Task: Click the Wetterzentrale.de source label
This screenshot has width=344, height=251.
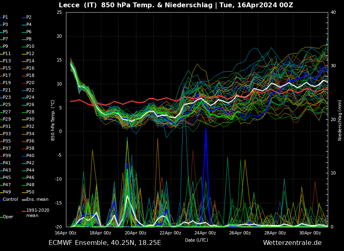Action: (292, 242)
